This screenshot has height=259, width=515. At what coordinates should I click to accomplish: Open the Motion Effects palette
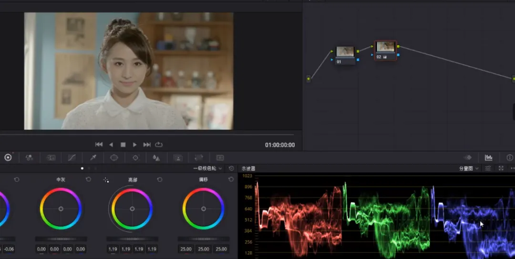(51, 158)
